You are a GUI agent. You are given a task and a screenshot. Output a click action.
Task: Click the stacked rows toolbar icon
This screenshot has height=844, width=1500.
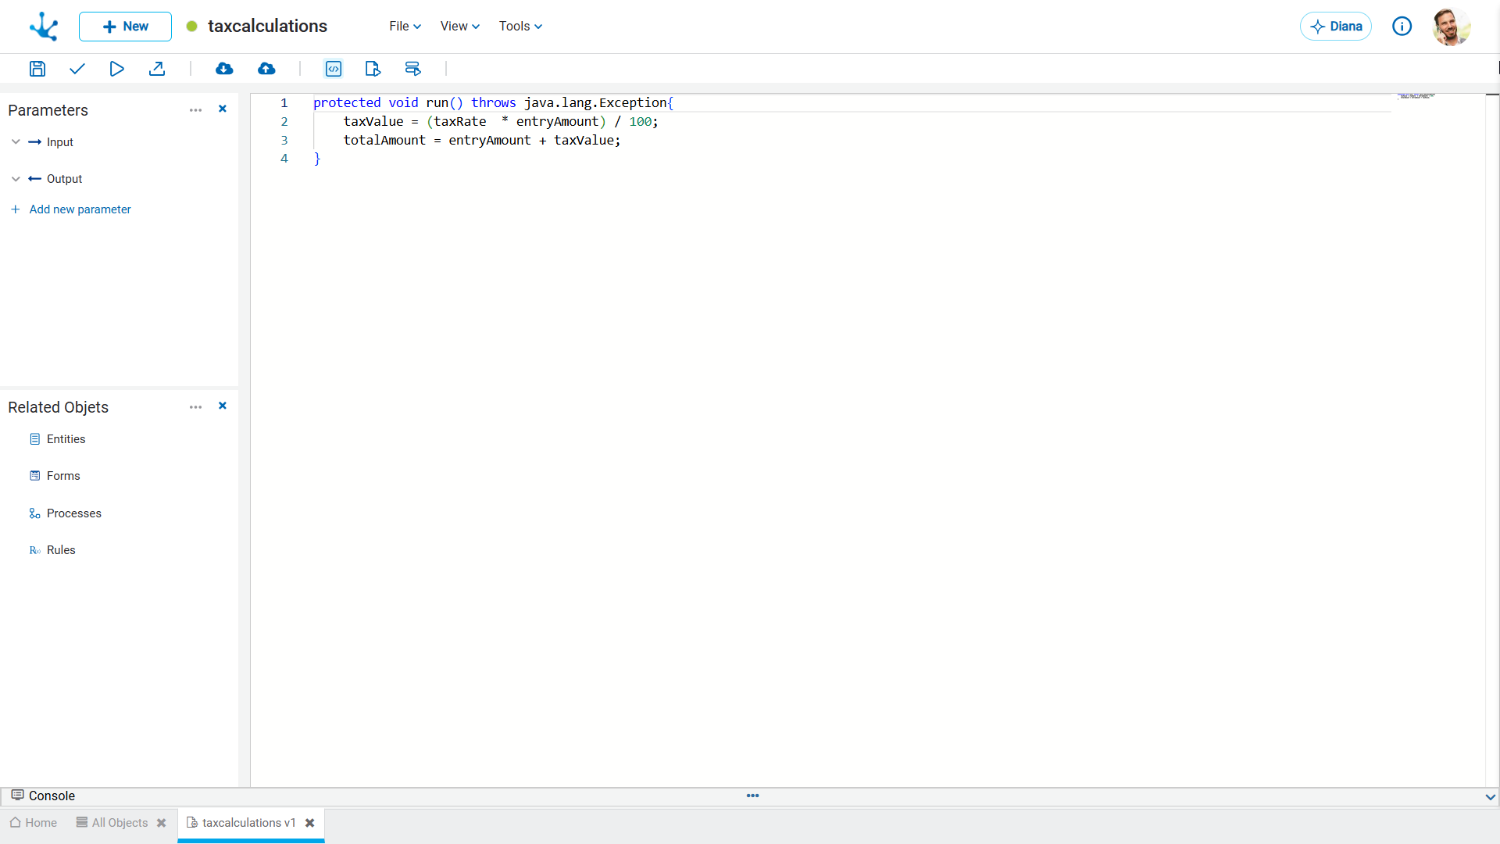412,69
